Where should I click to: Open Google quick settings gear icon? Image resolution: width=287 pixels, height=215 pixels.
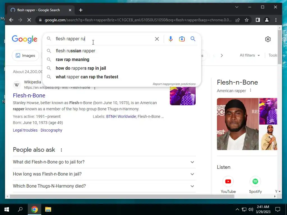point(268,39)
